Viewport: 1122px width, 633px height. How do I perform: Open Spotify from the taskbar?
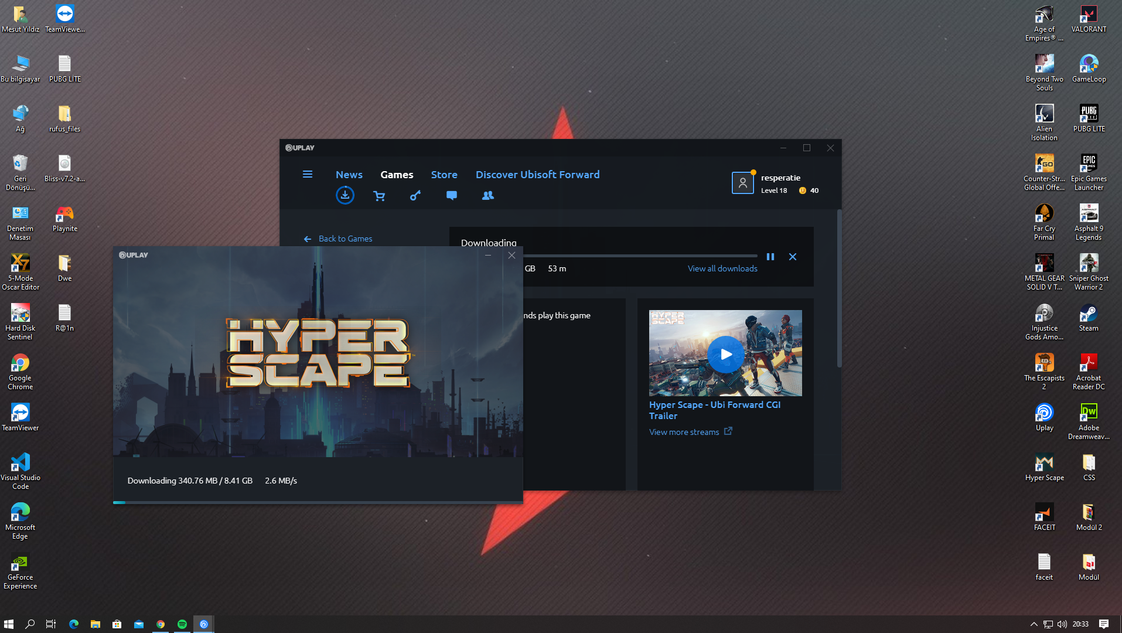coord(182,624)
